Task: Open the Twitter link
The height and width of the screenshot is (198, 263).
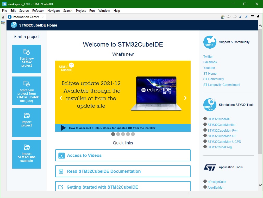Action: (208, 57)
